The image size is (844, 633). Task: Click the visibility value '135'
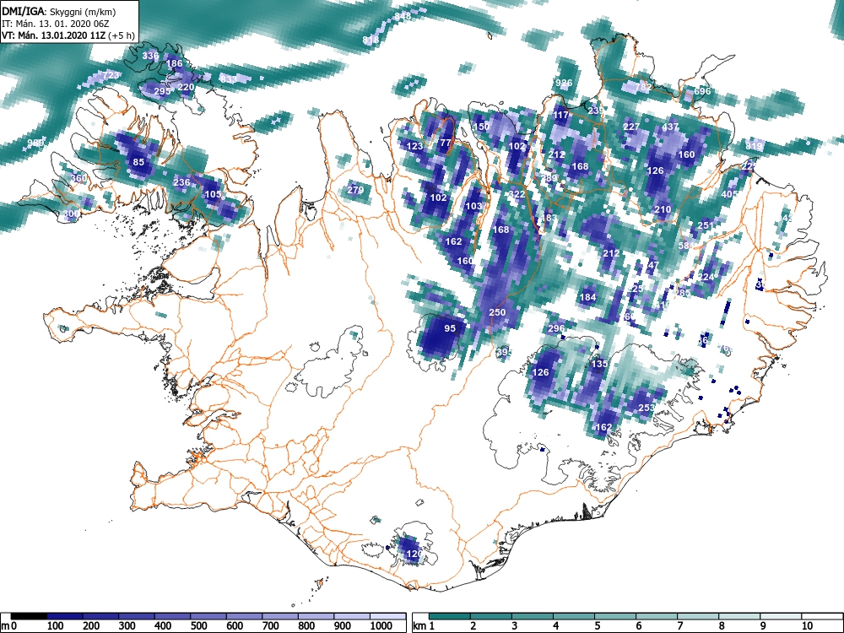(599, 364)
